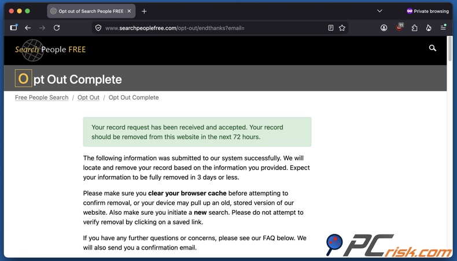Expand the list all tabs chevron
Screen dimensions: 457x261
tap(379, 11)
